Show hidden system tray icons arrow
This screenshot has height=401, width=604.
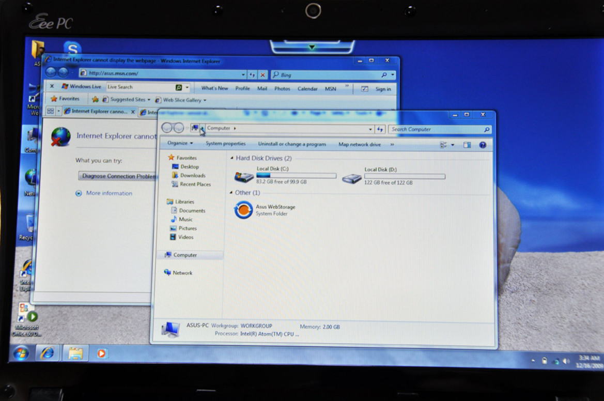click(x=534, y=361)
